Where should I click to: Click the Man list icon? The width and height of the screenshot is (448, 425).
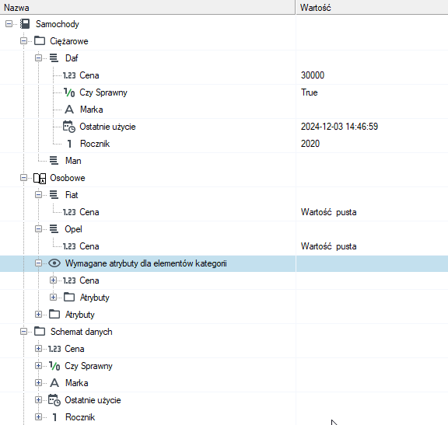click(54, 161)
